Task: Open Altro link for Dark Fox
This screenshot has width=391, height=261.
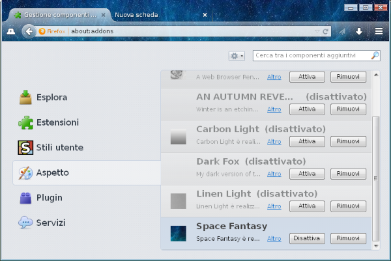Action: pyautogui.click(x=274, y=174)
